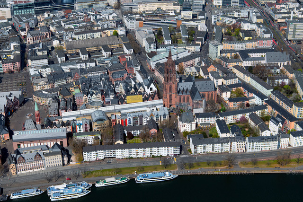The height and width of the screenshot is (202, 303).
Task: Click the yellow flat rooftop near cathedral
Action: [x=134, y=99]
